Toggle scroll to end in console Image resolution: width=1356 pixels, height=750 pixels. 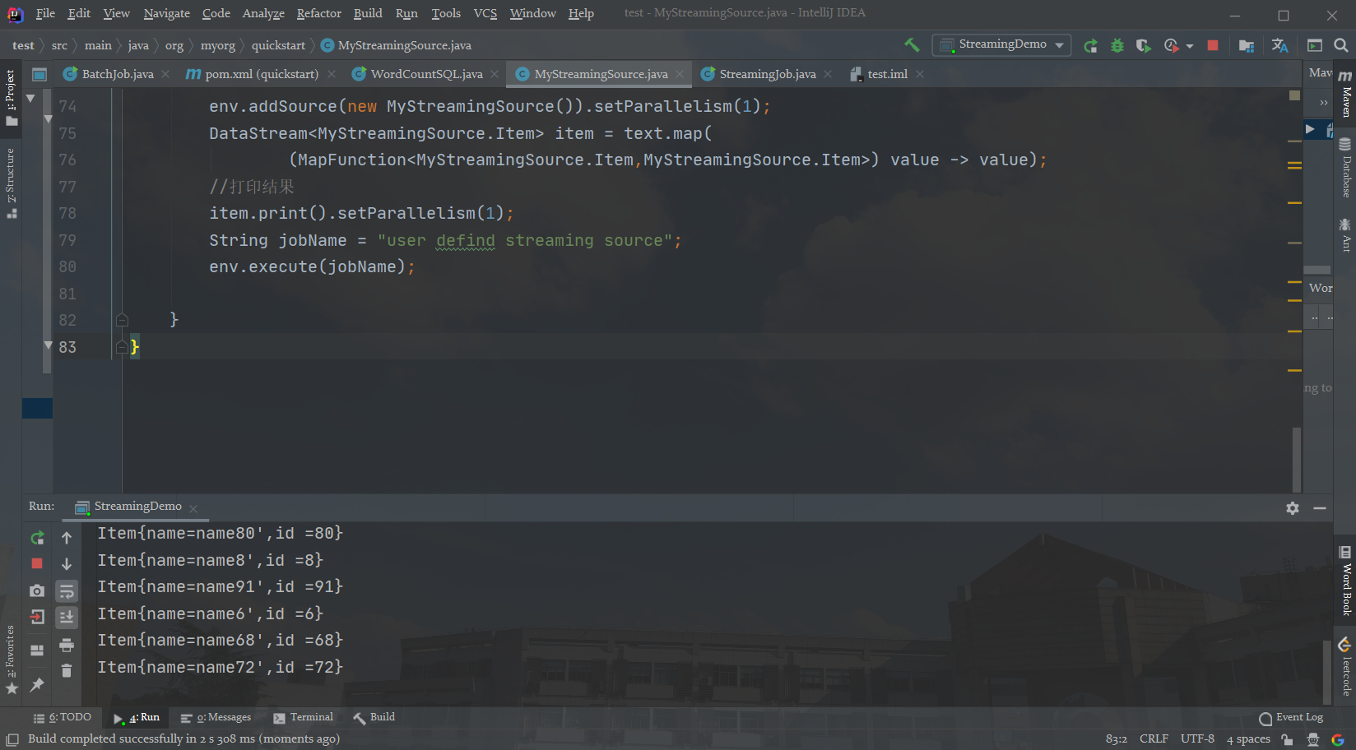point(67,617)
